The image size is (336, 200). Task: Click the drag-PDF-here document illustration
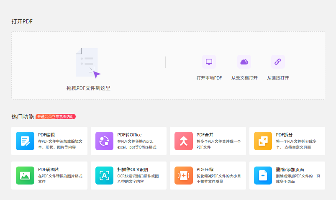[x=88, y=63]
